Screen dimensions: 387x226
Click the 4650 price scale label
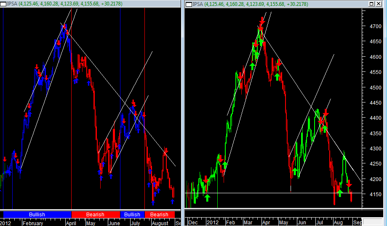(x=375, y=42)
